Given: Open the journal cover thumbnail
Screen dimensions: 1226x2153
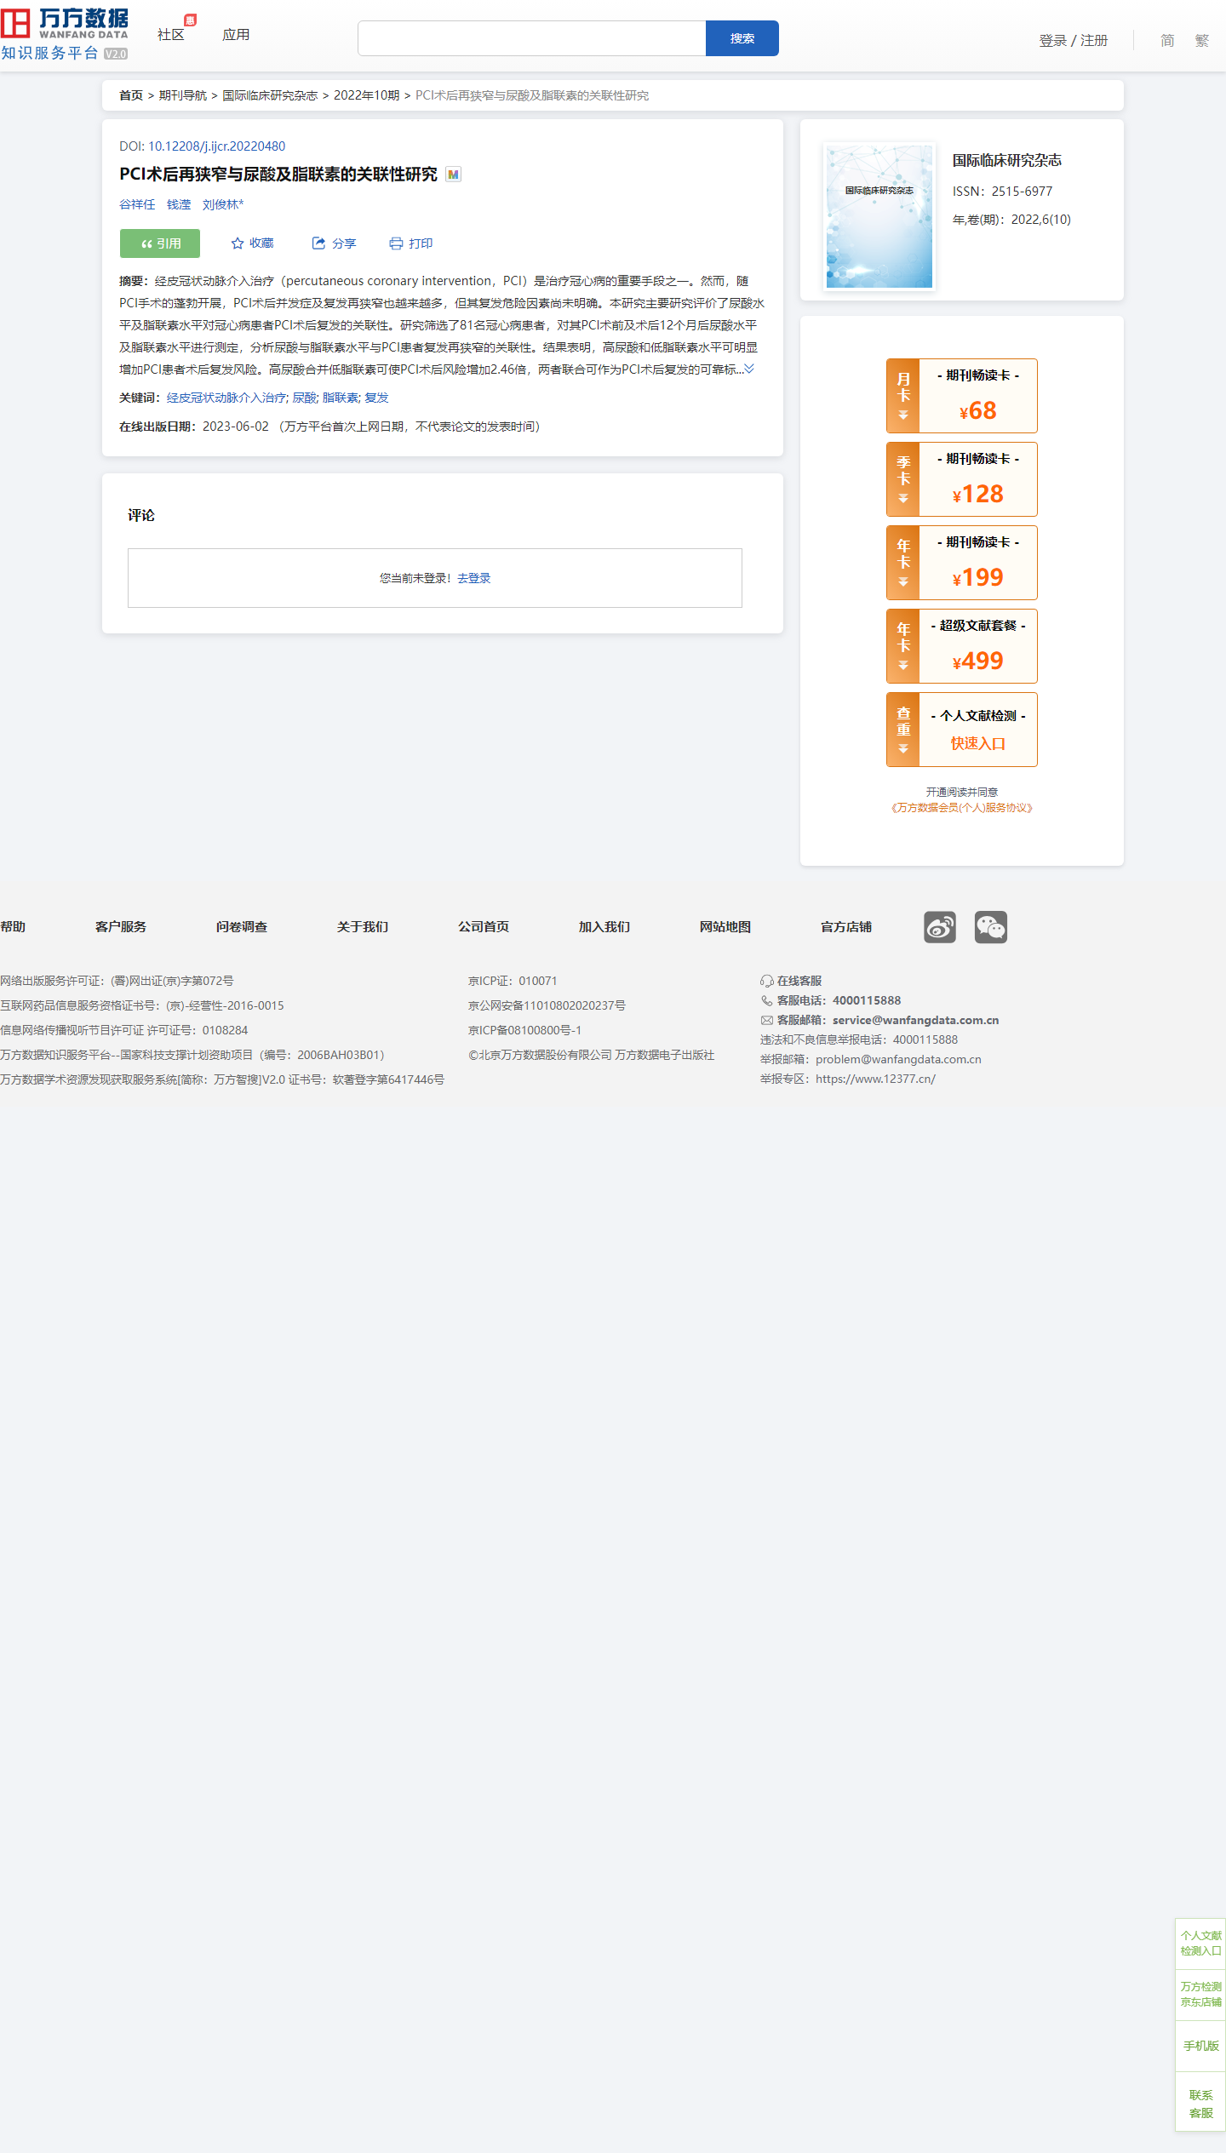Looking at the screenshot, I should pyautogui.click(x=879, y=217).
